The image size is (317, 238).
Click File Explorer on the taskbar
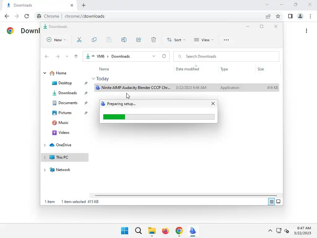coord(152,231)
